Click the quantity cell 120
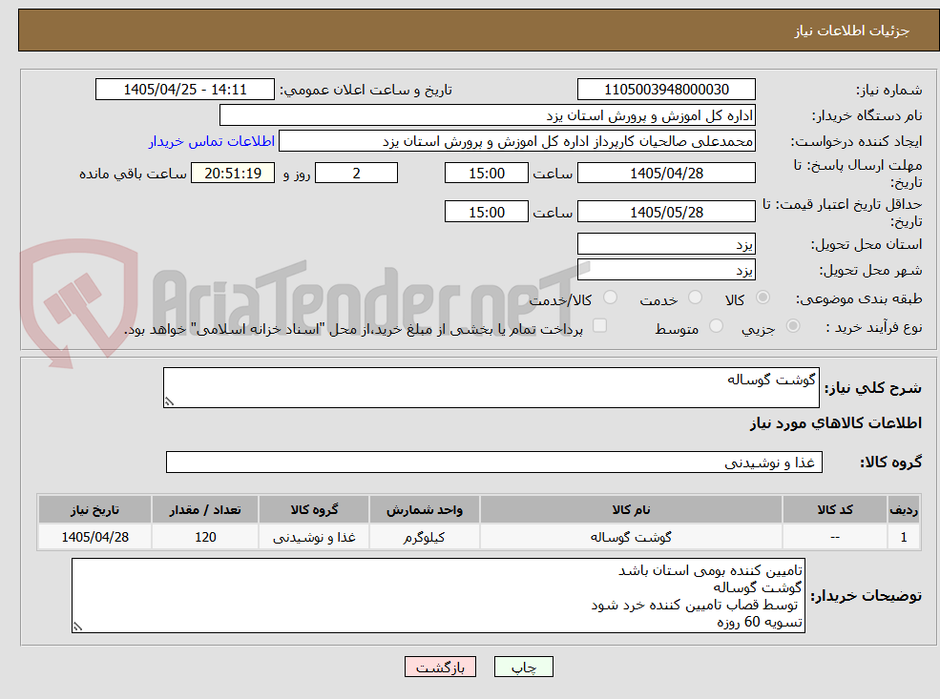Image resolution: width=940 pixels, height=699 pixels. tap(205, 537)
